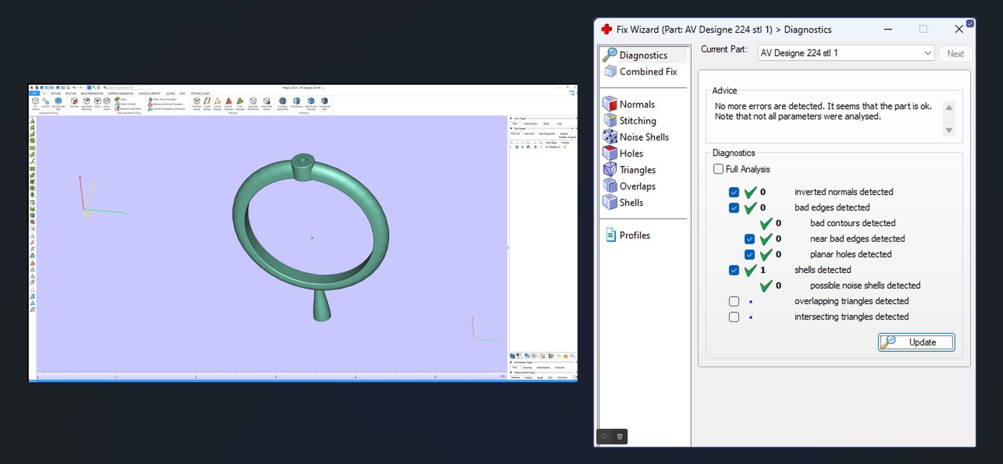1003x464 pixels.
Task: Check overlapping triangles detected option
Action: point(734,301)
